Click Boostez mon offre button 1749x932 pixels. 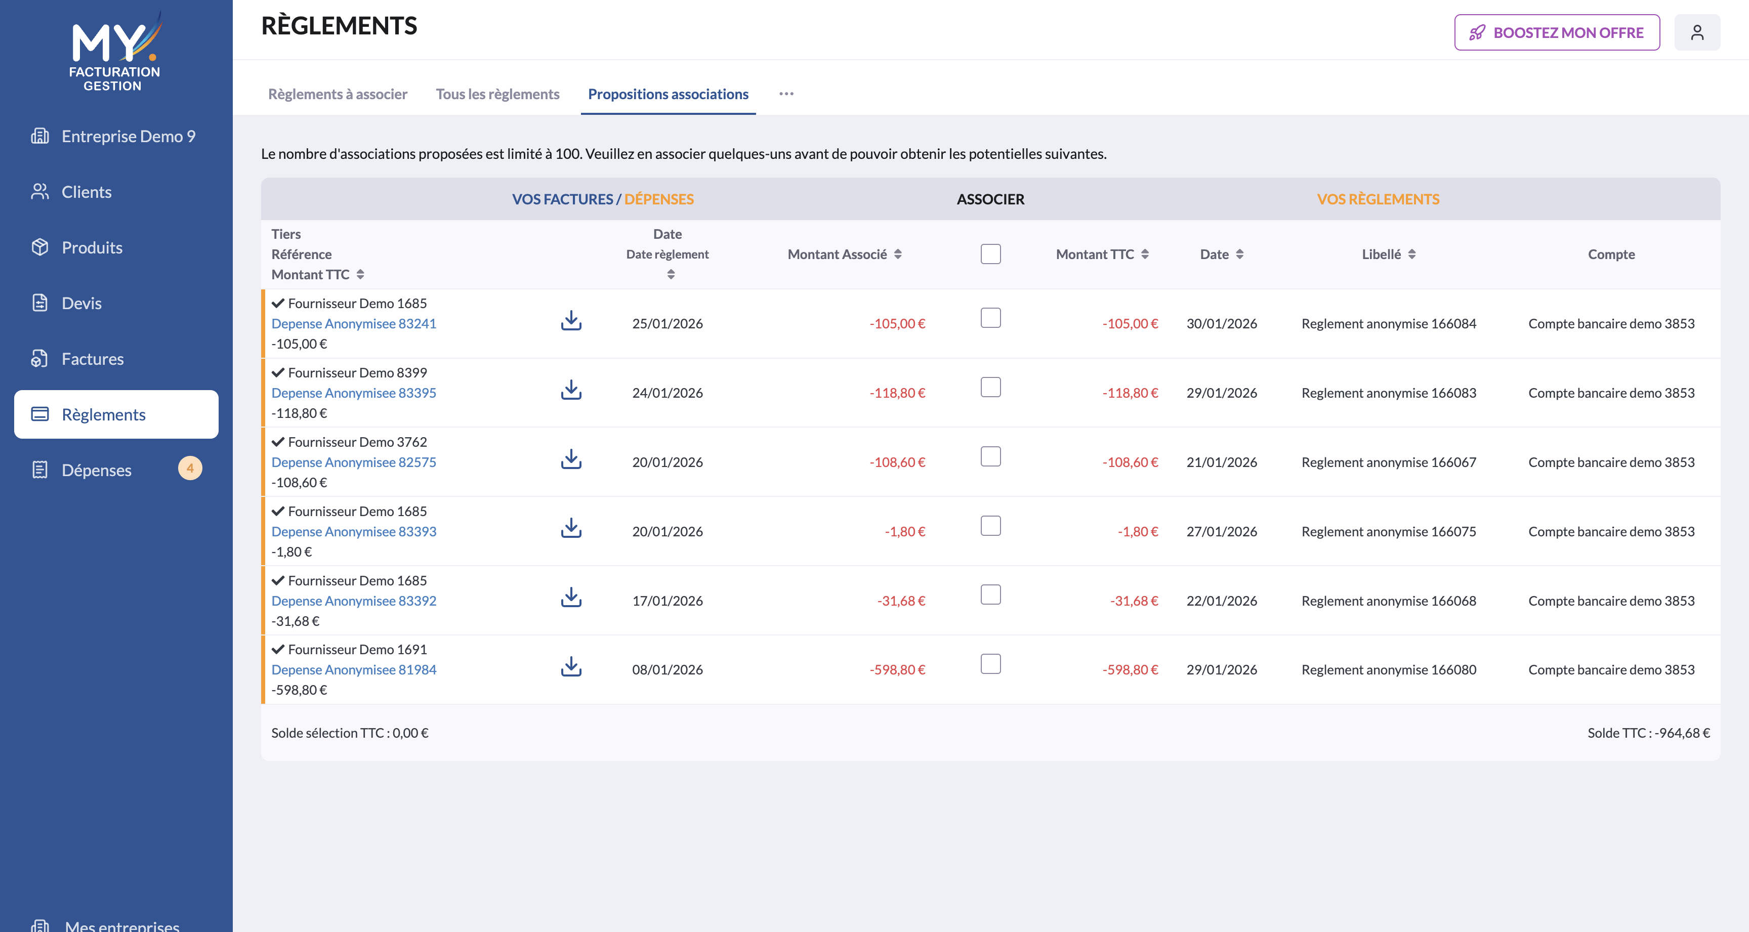1557,32
